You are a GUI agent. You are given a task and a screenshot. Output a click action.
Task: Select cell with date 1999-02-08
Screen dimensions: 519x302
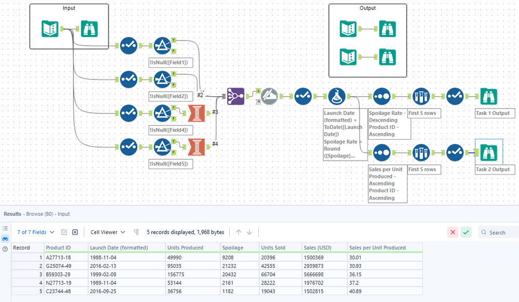click(x=127, y=274)
